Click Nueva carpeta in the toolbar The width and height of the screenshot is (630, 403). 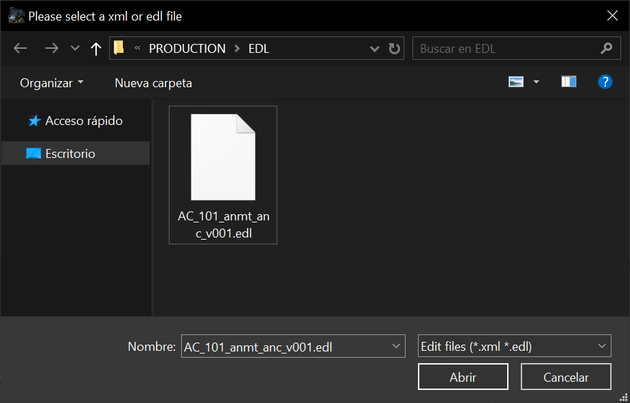pos(153,83)
